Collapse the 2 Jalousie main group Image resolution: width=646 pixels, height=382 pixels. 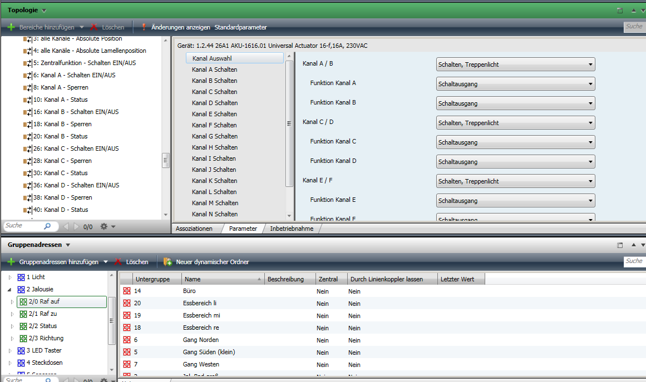[10, 290]
